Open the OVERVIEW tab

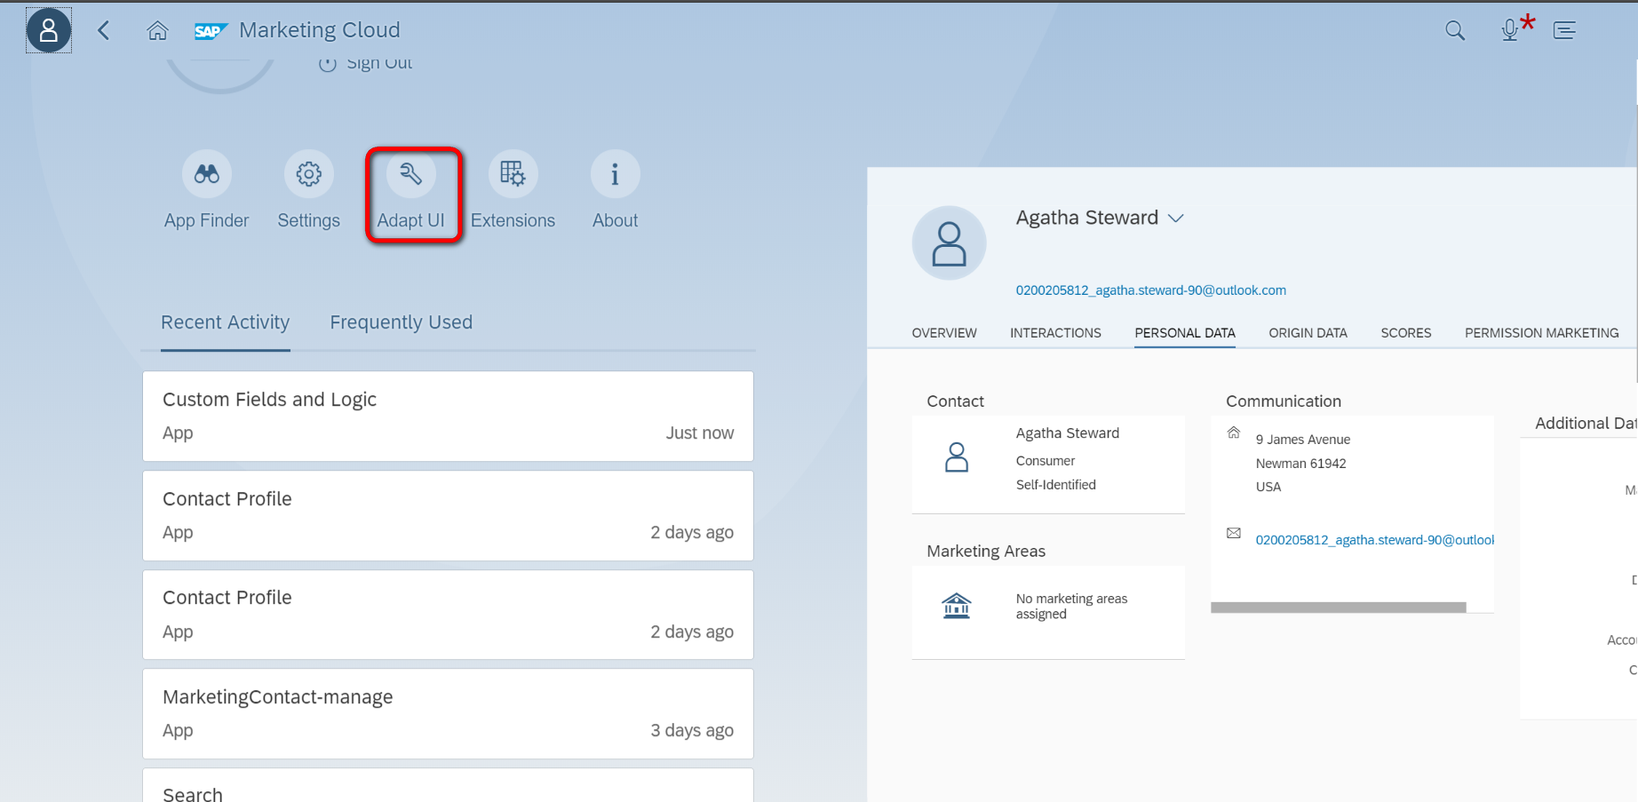944,333
